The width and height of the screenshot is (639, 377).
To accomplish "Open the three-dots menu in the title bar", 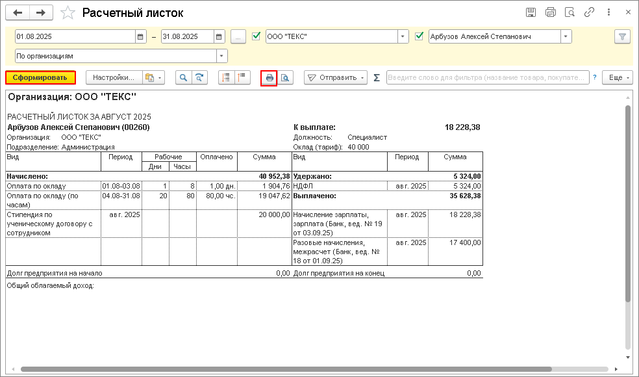I will point(608,12).
